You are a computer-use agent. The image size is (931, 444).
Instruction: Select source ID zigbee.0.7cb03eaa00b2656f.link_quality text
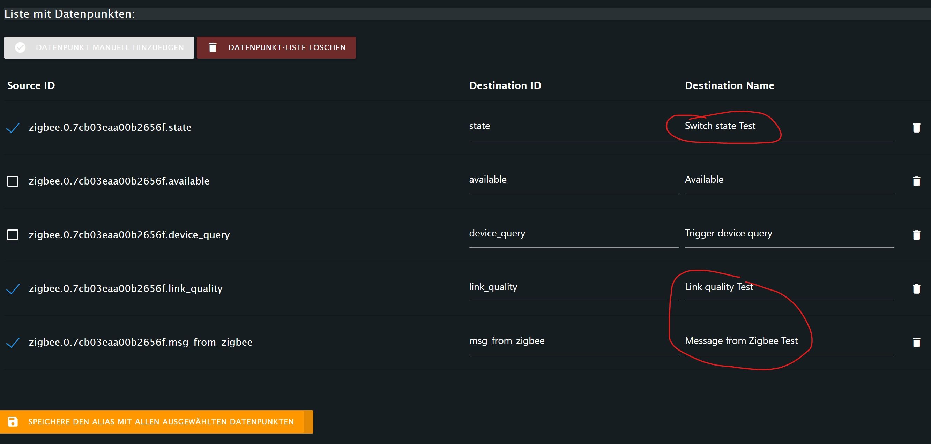126,289
